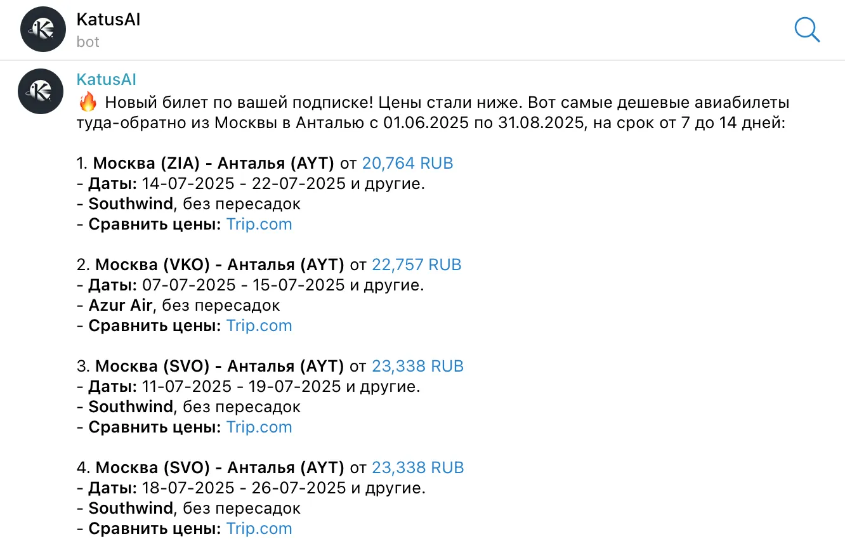Screen dimensions: 845x553
Task: Click the fire emoji in the message
Action: (88, 103)
